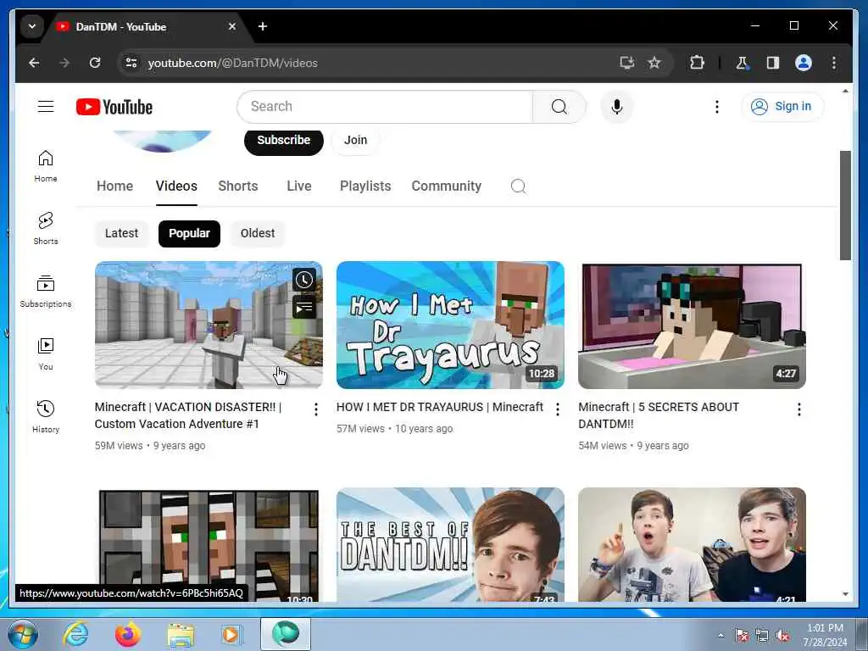The image size is (868, 651).
Task: Click the page vertical scrollbar thumb
Action: tap(845, 205)
